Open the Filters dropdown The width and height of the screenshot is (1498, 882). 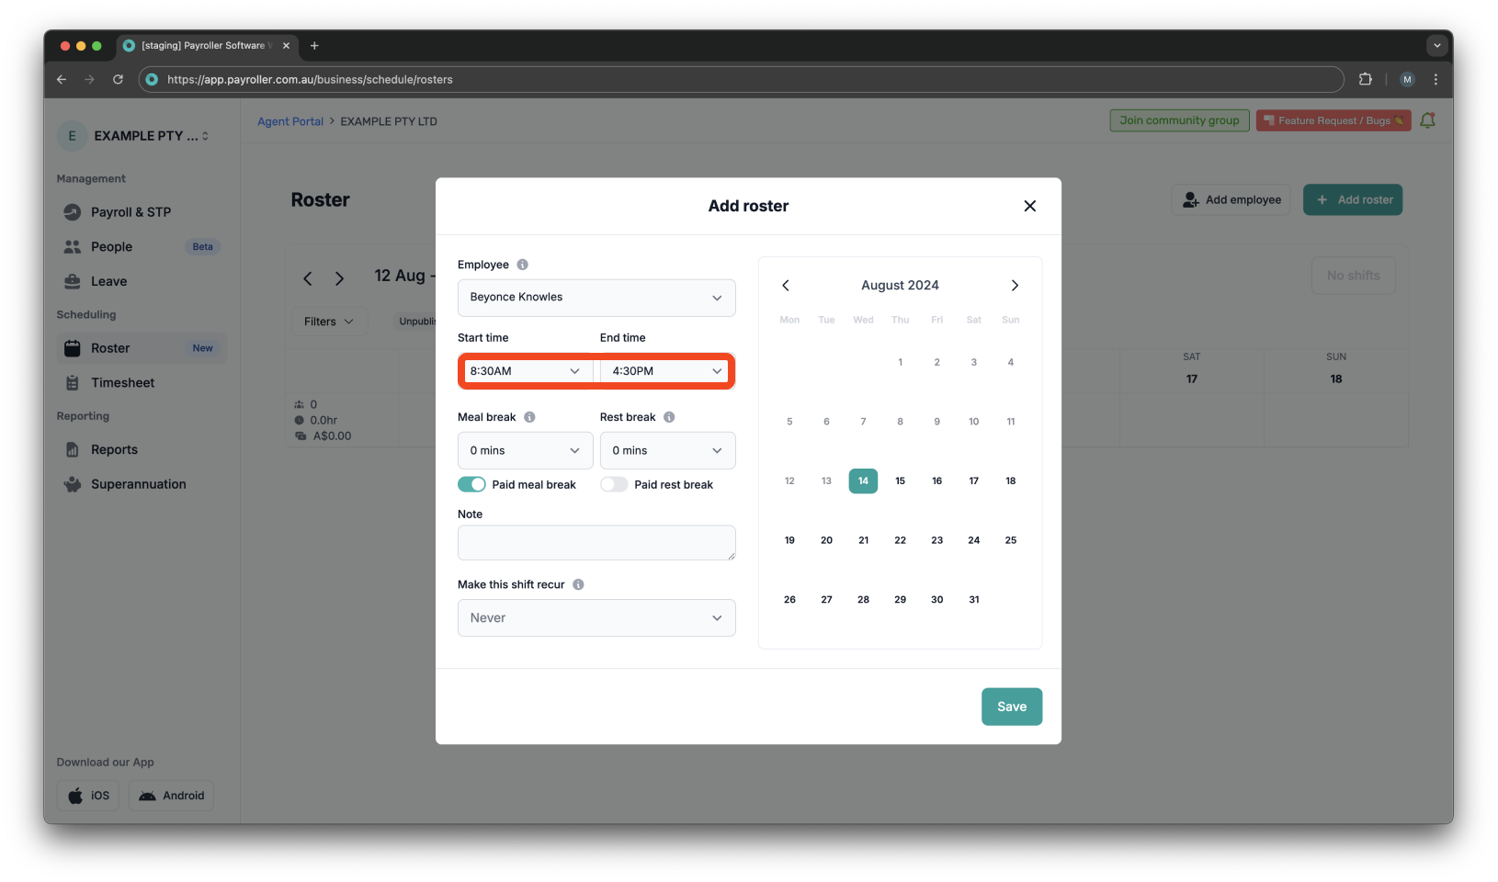click(329, 322)
